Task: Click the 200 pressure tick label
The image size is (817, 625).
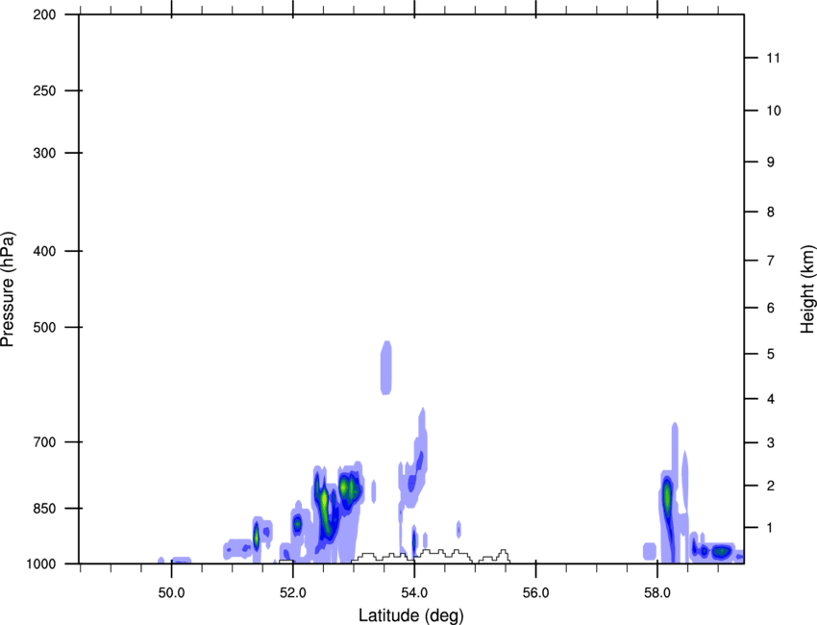Action: click(x=44, y=14)
